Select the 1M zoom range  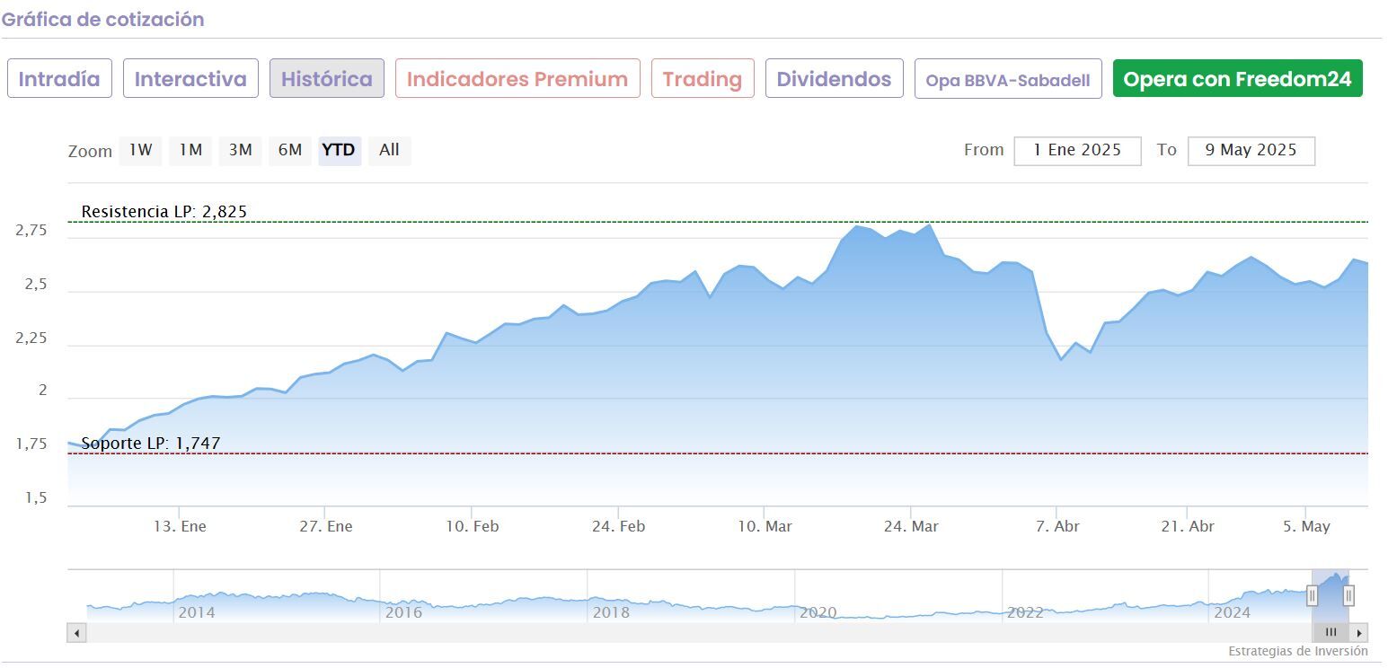click(x=190, y=151)
